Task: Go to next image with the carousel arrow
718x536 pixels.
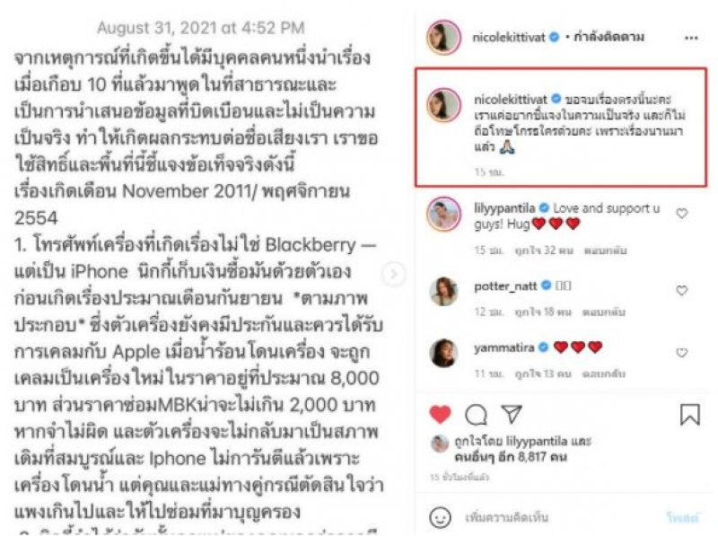Action: point(393,274)
